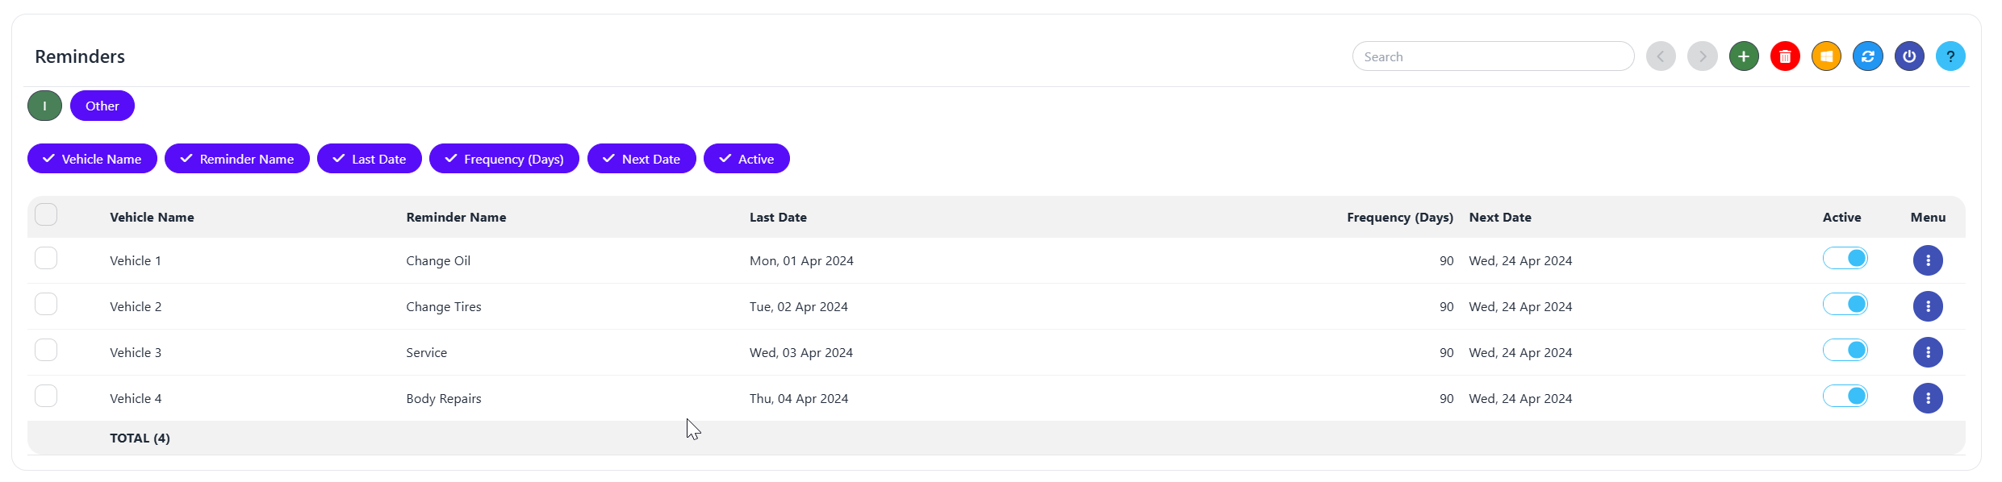Go to previous page with left chevron
Screen dimensions: 2002x482
click(x=1661, y=56)
